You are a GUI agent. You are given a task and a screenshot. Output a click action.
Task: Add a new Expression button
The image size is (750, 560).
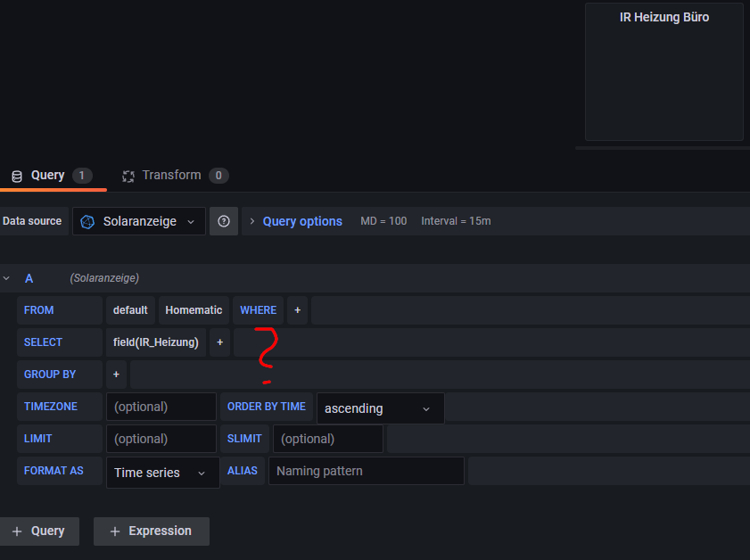151,531
